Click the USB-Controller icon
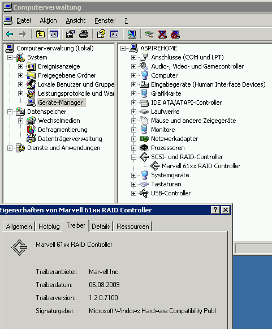This screenshot has width=272, height=329. tap(144, 193)
